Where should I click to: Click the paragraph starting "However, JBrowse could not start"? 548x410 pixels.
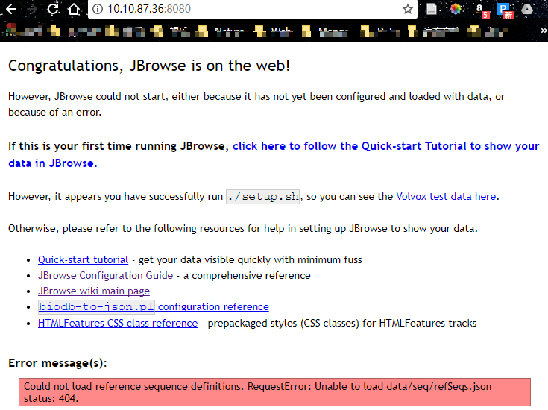tap(256, 104)
